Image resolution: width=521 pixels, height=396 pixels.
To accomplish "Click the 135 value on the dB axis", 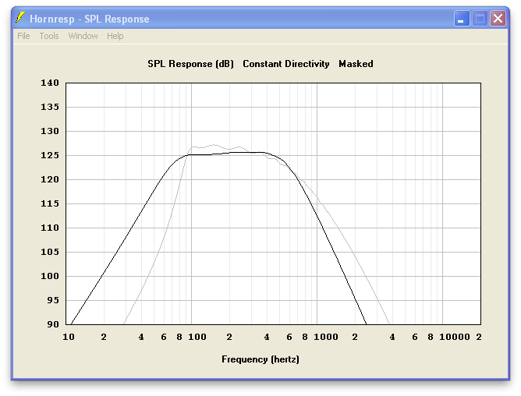I will click(x=50, y=107).
